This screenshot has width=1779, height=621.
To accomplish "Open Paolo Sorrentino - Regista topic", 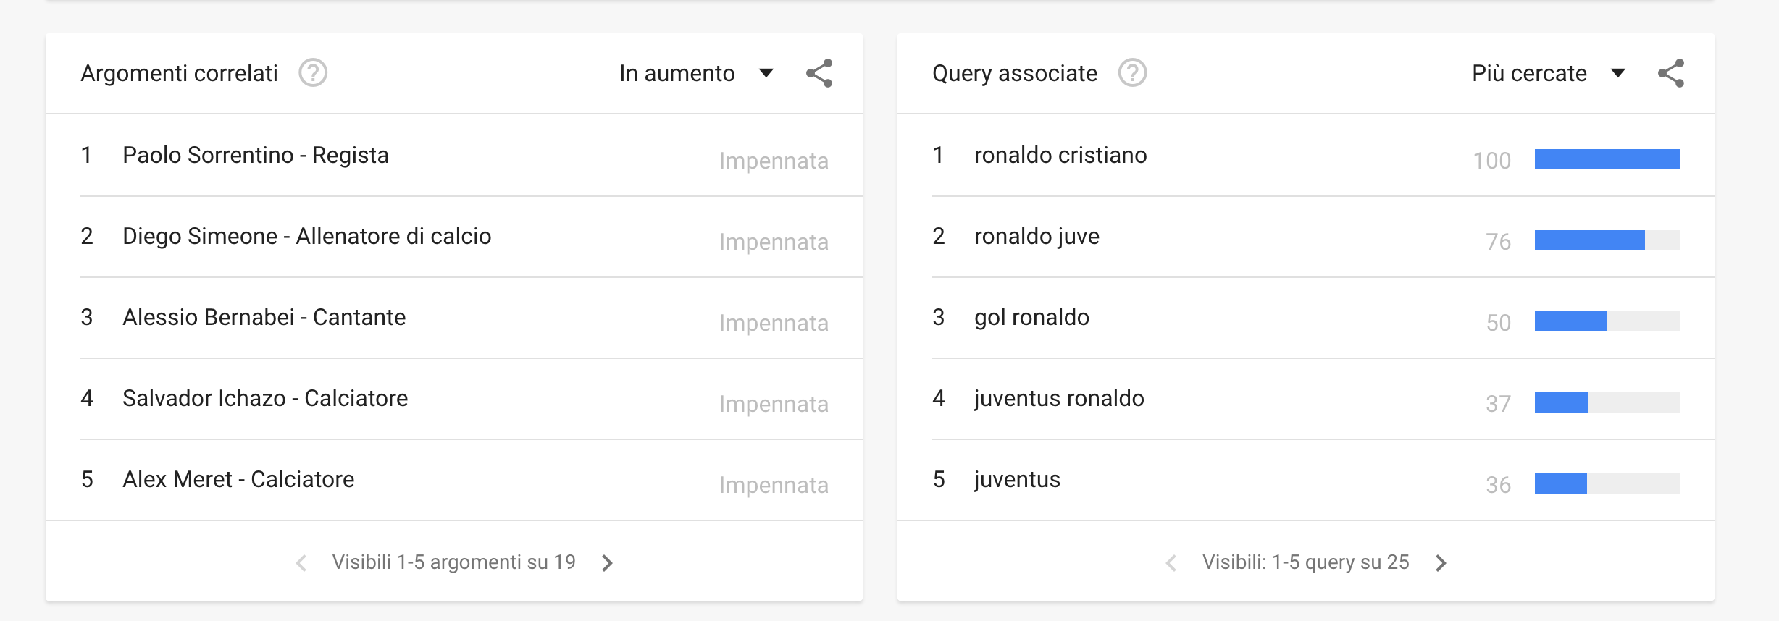I will click(x=256, y=155).
